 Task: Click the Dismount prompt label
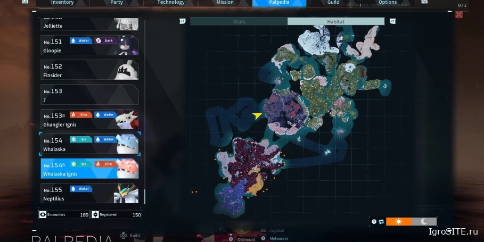(247, 239)
